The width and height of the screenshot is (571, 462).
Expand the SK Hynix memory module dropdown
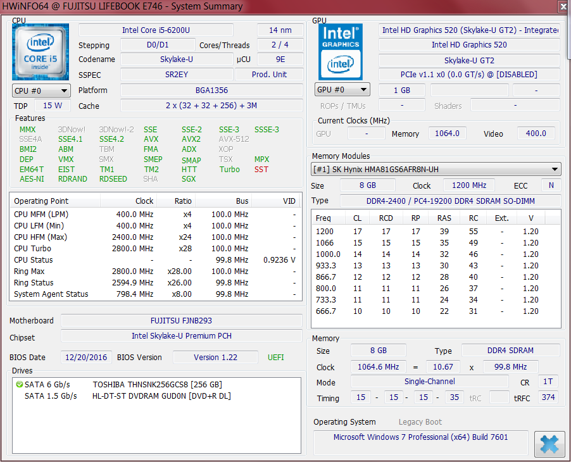pyautogui.click(x=436, y=169)
